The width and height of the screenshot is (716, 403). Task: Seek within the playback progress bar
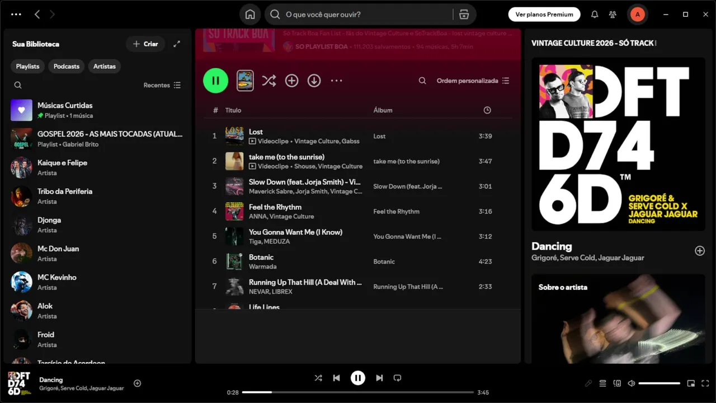click(358, 392)
